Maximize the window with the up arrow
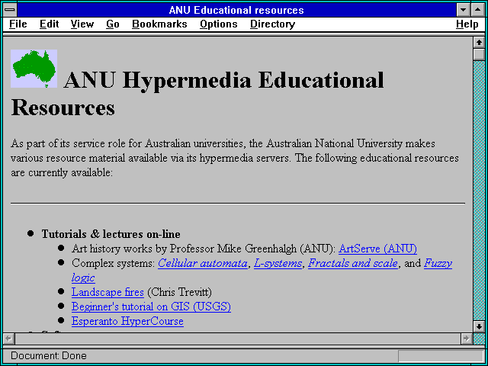Image resolution: width=488 pixels, height=366 pixels. click(x=478, y=10)
